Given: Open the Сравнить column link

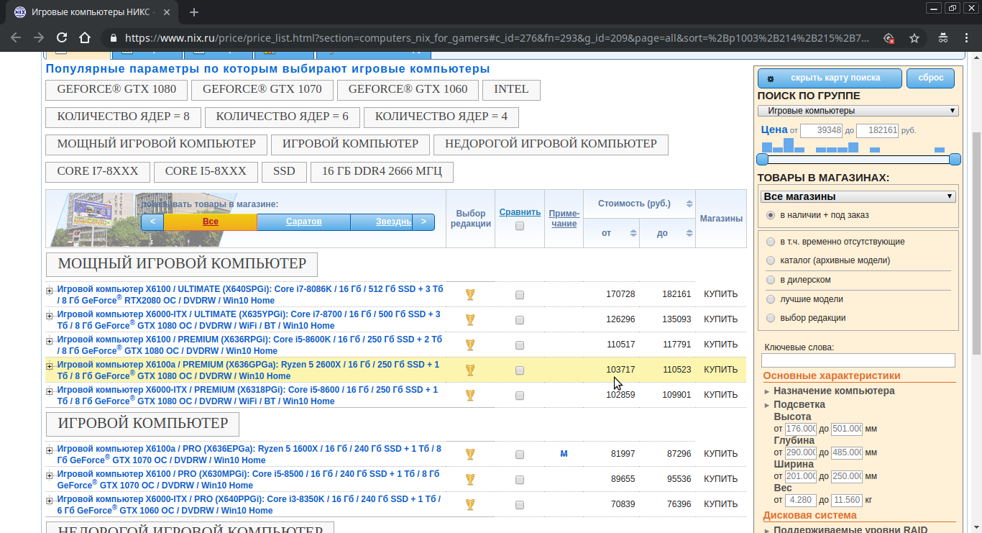Looking at the screenshot, I should 520,211.
